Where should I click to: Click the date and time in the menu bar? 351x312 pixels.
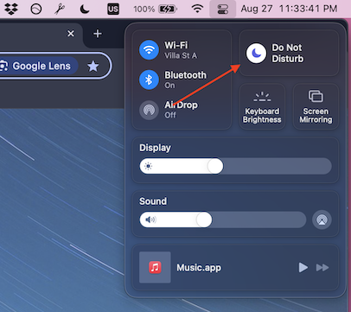click(x=289, y=9)
